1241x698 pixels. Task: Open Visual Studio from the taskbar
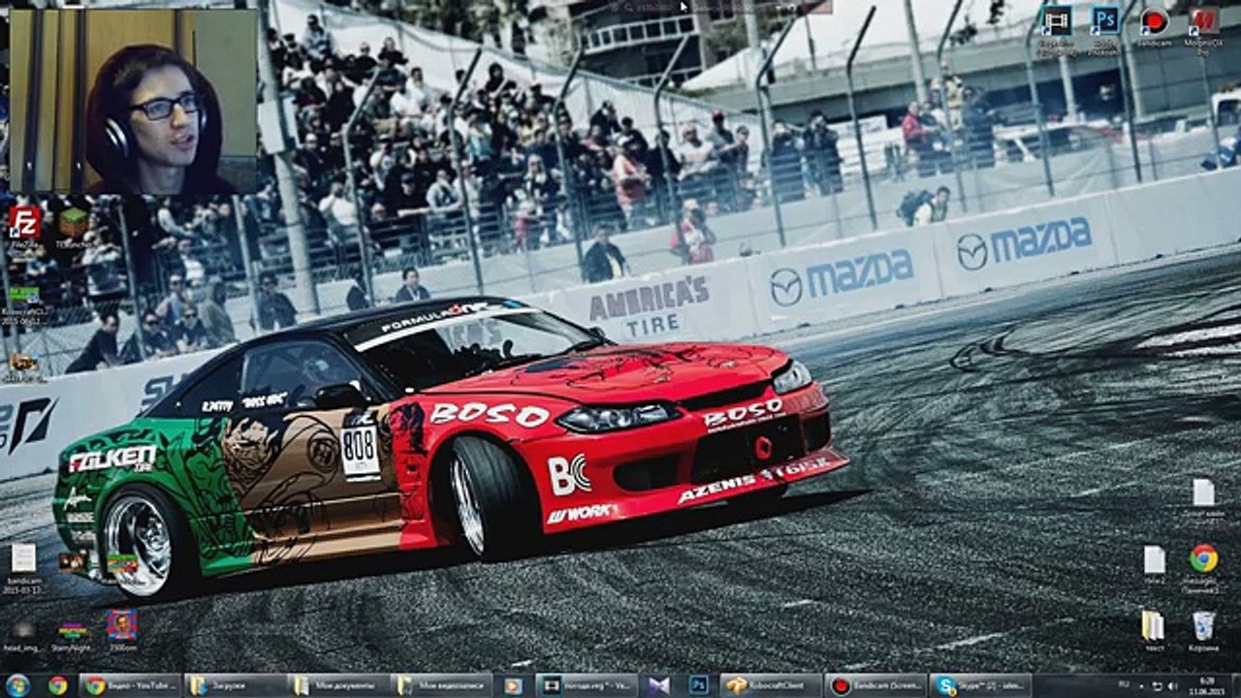(x=659, y=685)
